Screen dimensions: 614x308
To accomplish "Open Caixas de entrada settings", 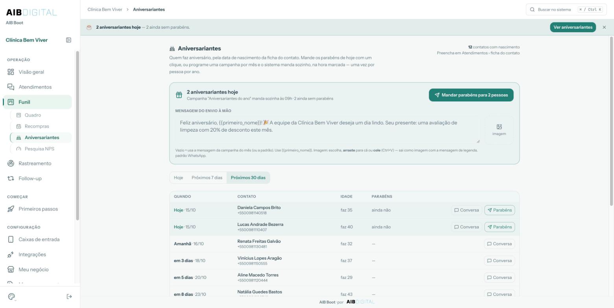I will point(37,240).
